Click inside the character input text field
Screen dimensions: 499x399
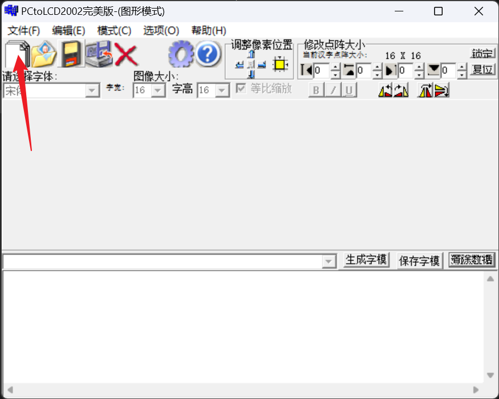(162, 262)
